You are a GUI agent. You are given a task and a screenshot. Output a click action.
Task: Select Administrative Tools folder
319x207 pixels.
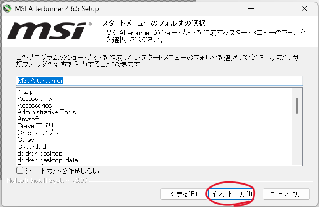pos(47,112)
